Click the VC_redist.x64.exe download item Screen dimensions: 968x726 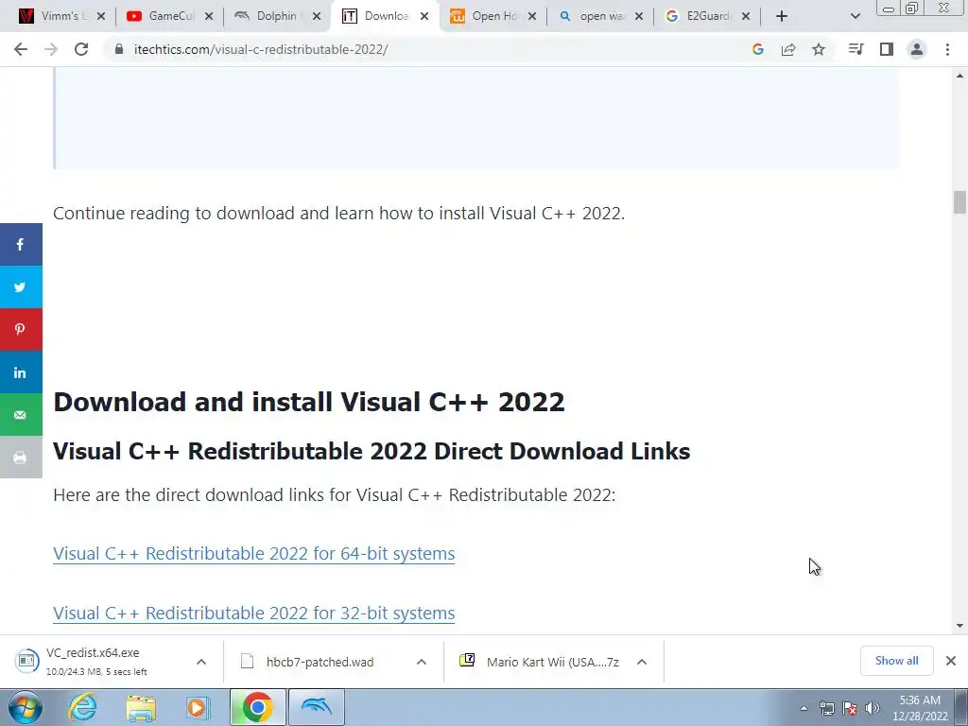point(96,661)
